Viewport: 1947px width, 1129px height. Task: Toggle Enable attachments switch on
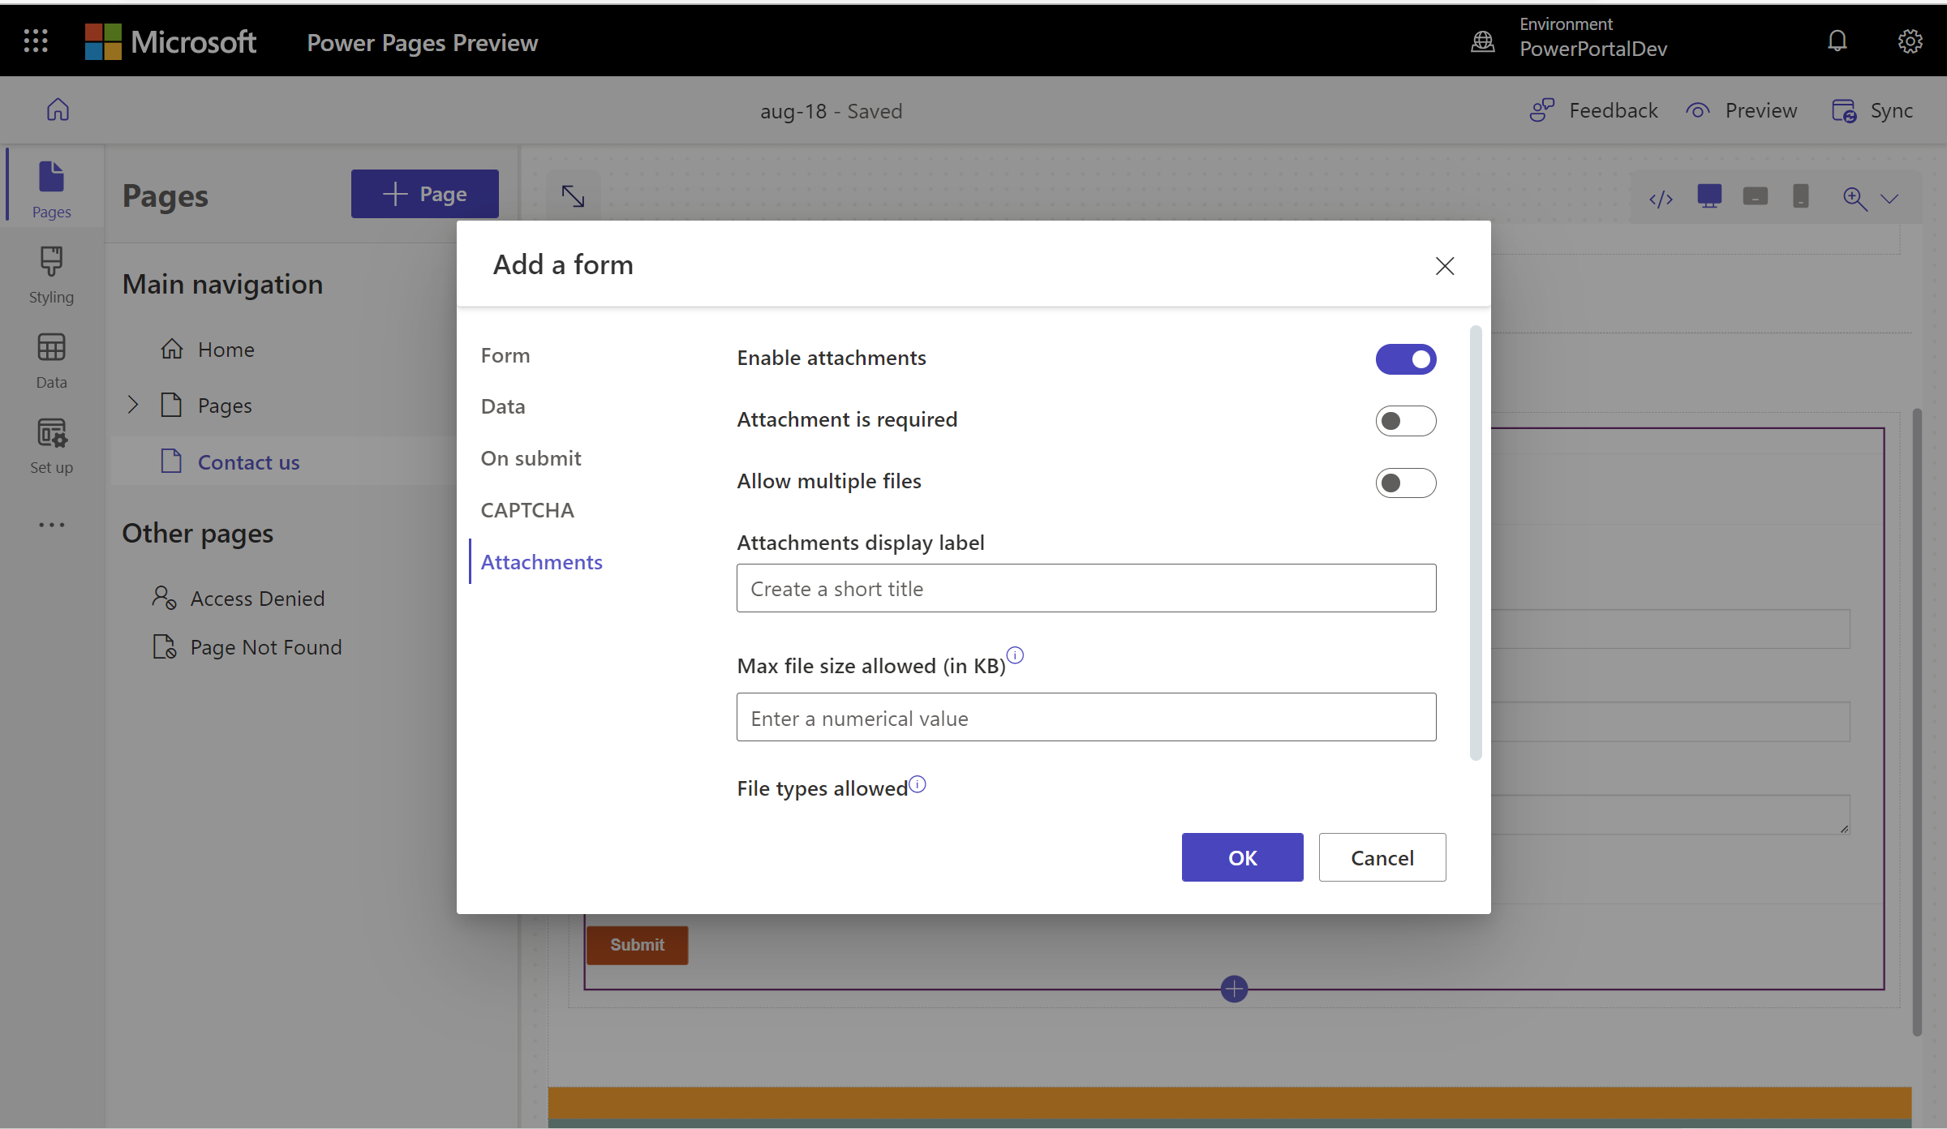(x=1406, y=358)
